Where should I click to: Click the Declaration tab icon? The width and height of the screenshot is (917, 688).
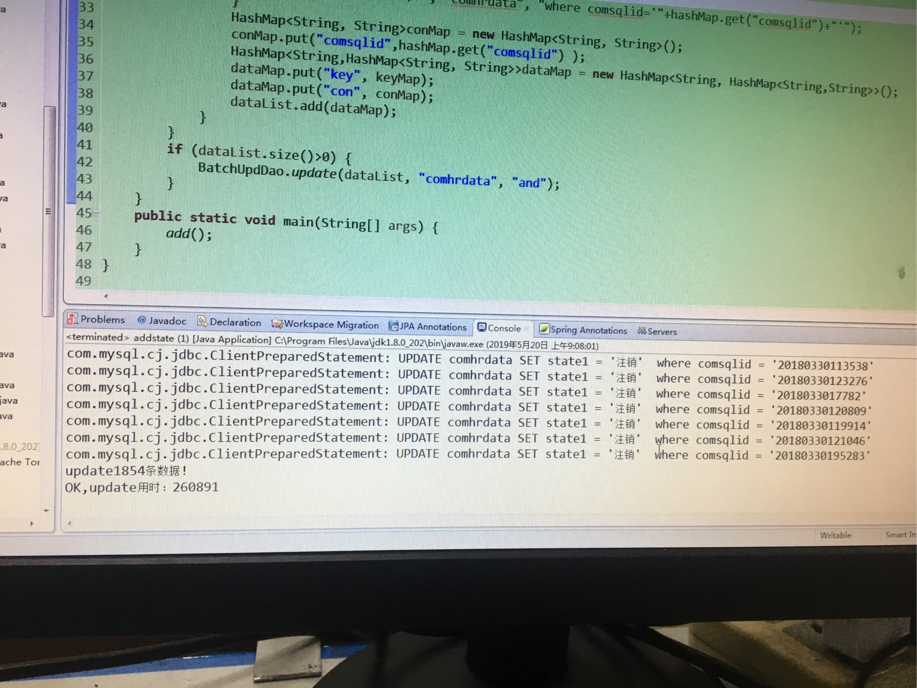(x=203, y=321)
